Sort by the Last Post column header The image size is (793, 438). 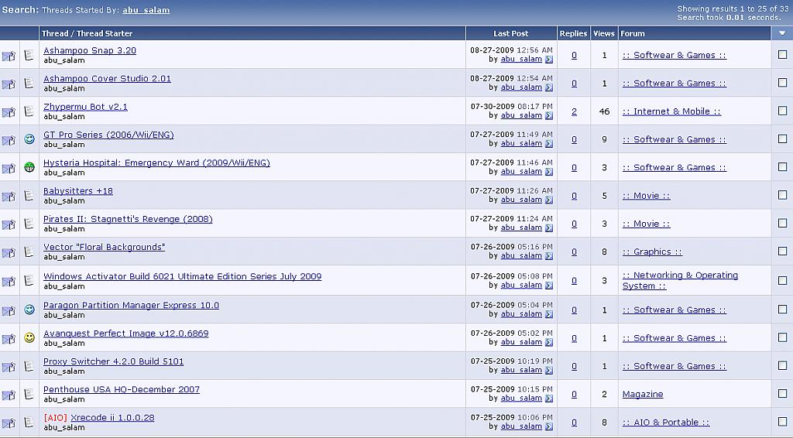tap(511, 33)
